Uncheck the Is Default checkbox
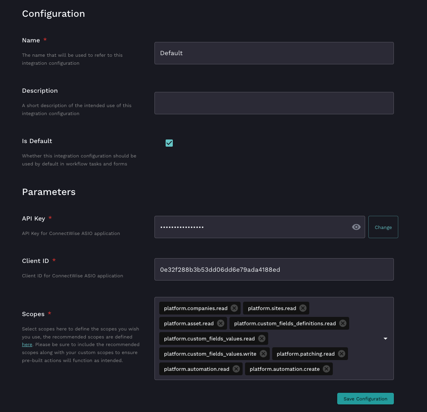This screenshot has width=427, height=412. pos(169,143)
